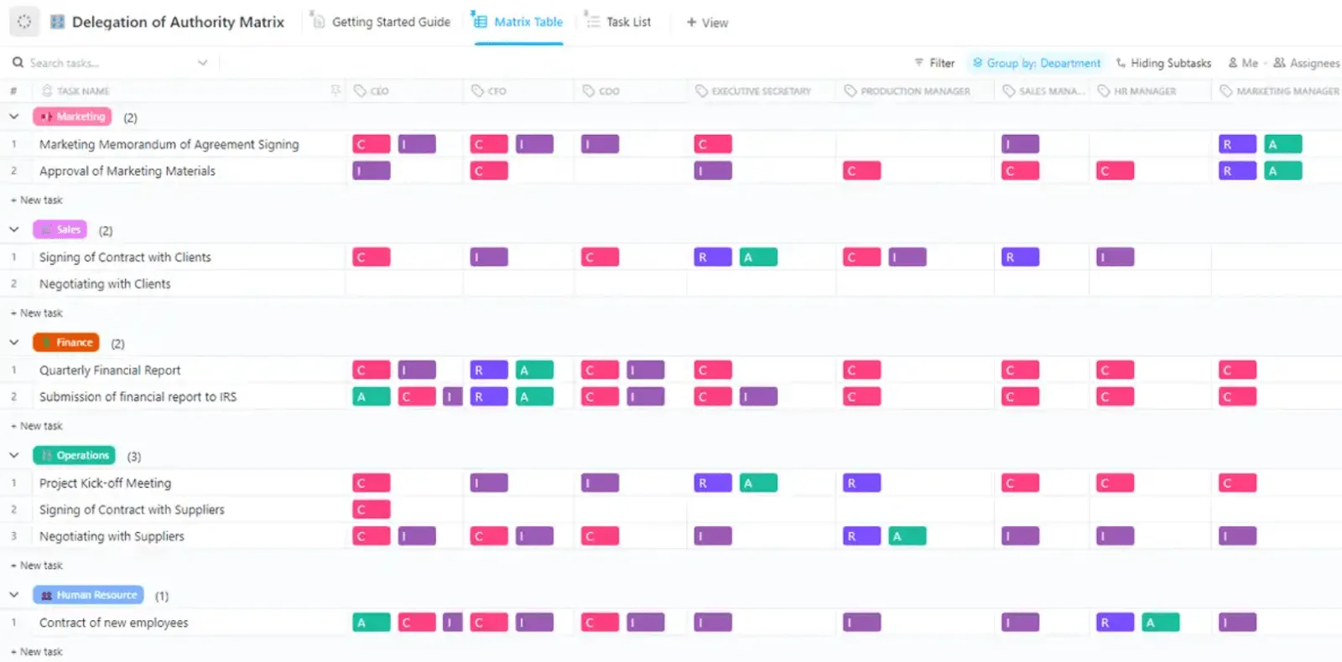
Task: Click the tag icon in CFO column header
Action: tap(477, 91)
